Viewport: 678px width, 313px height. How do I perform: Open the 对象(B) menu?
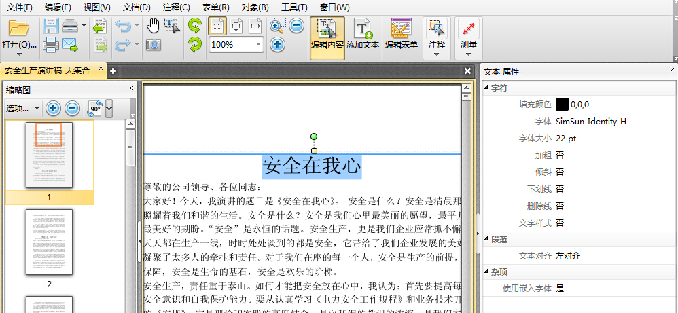255,7
